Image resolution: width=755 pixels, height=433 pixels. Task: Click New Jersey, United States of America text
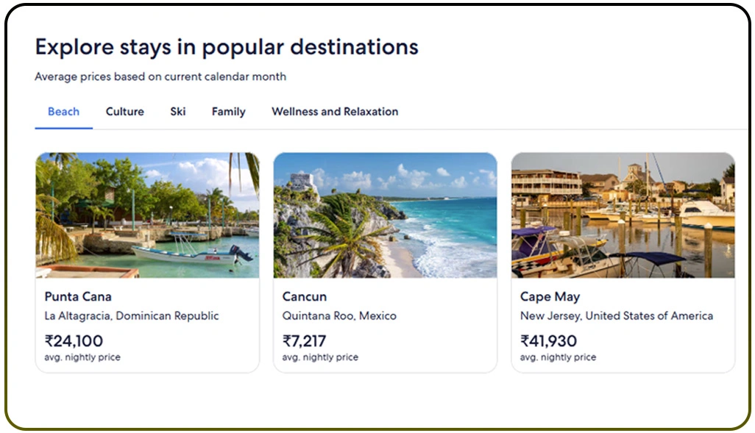click(x=616, y=316)
